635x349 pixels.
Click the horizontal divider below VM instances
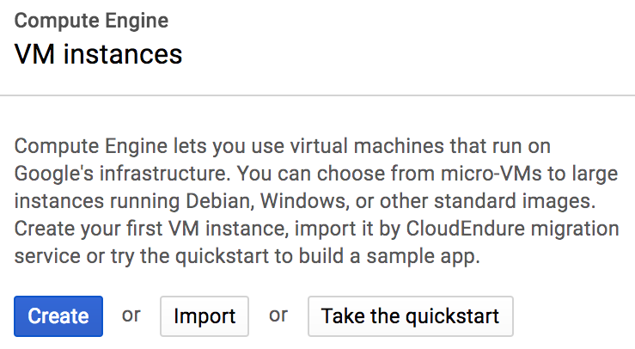tap(317, 95)
